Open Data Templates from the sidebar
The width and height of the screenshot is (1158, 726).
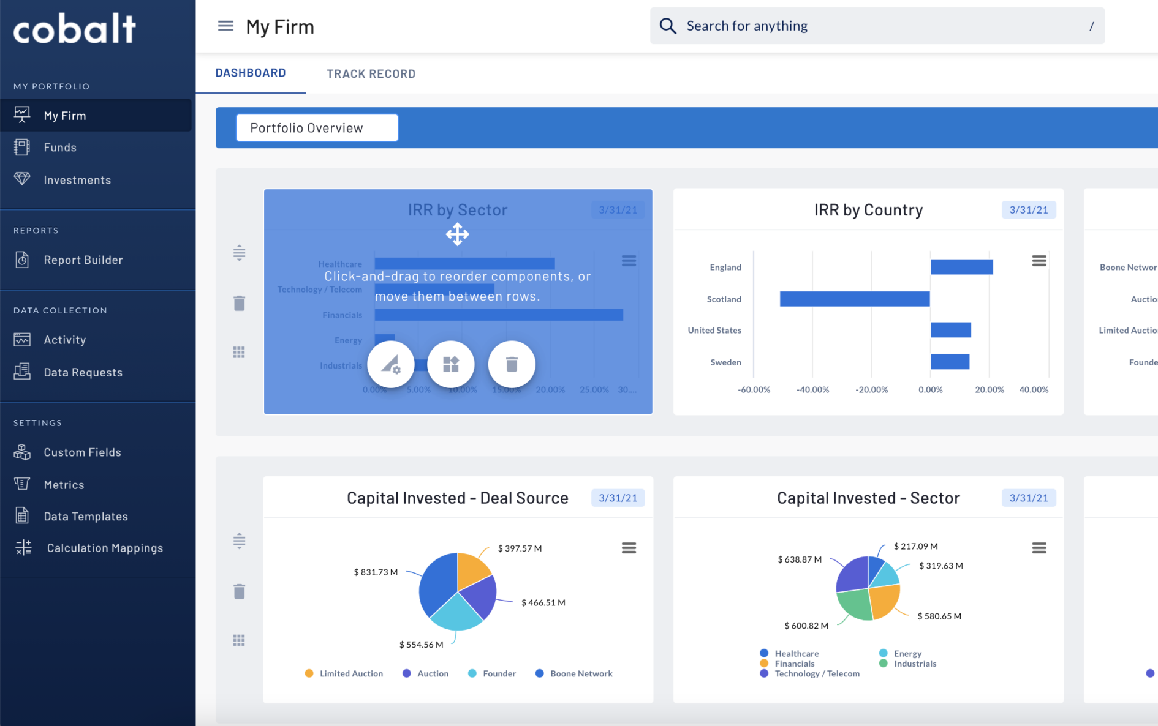[86, 516]
